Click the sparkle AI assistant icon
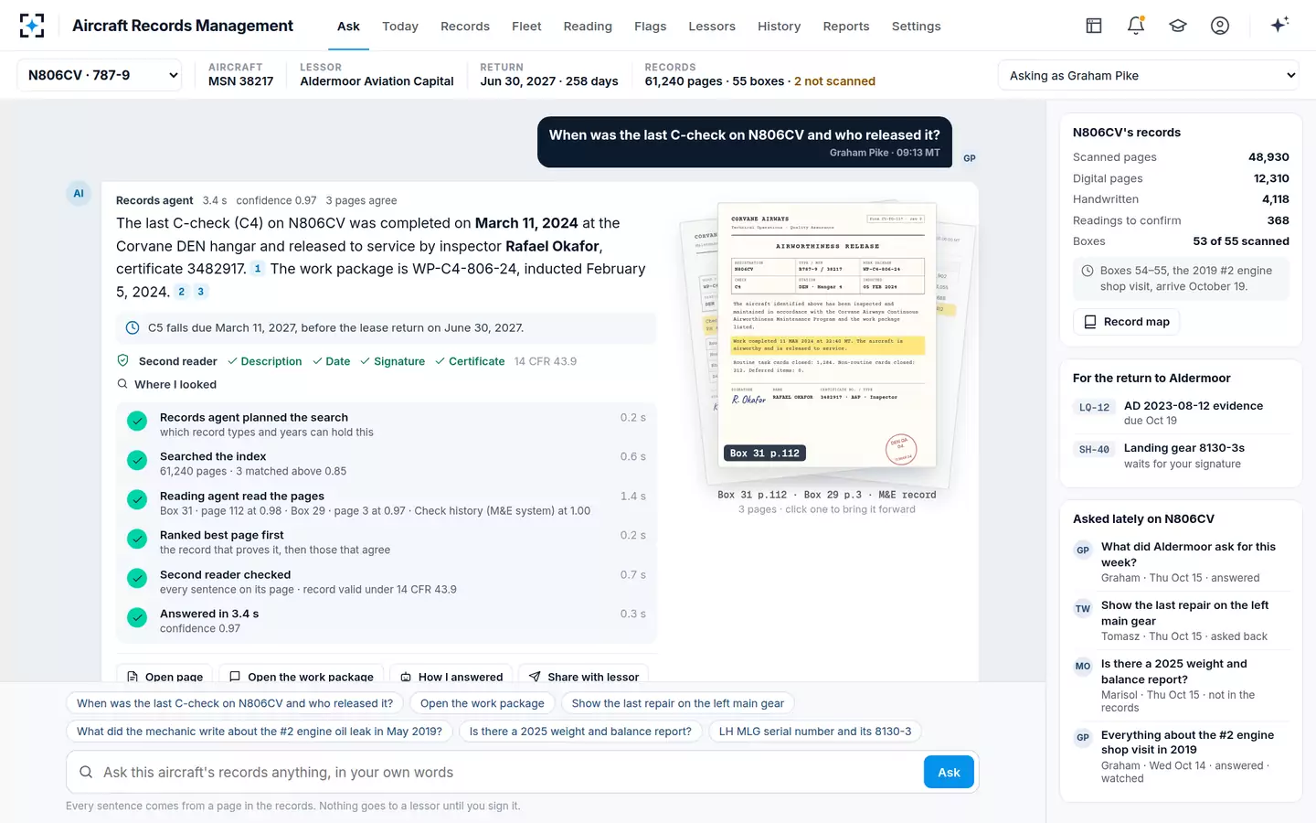The width and height of the screenshot is (1316, 823). click(1279, 25)
